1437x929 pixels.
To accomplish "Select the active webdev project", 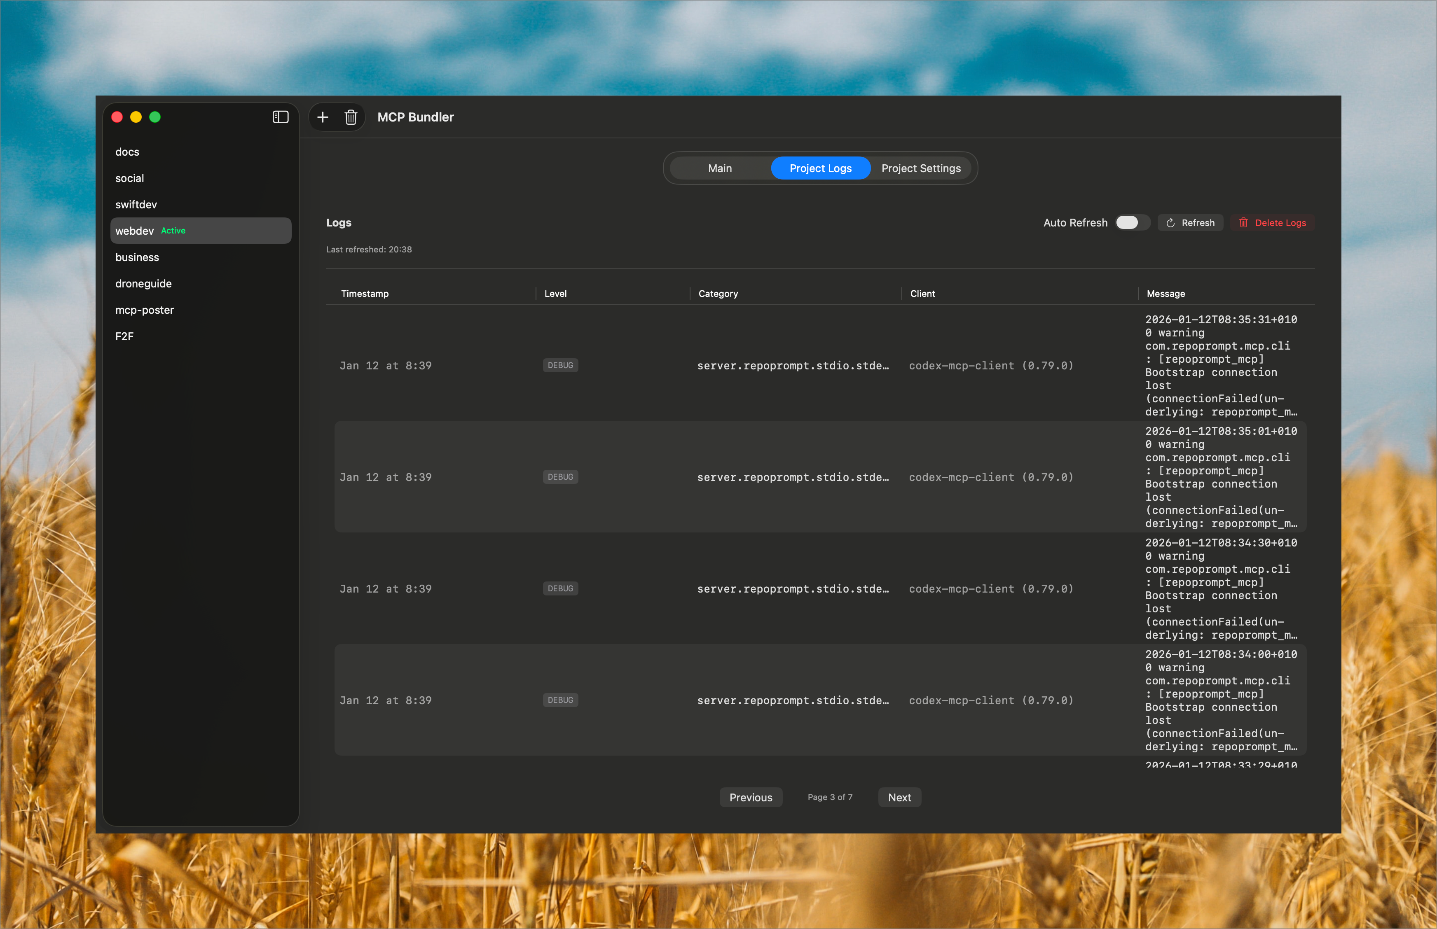I will pyautogui.click(x=200, y=231).
